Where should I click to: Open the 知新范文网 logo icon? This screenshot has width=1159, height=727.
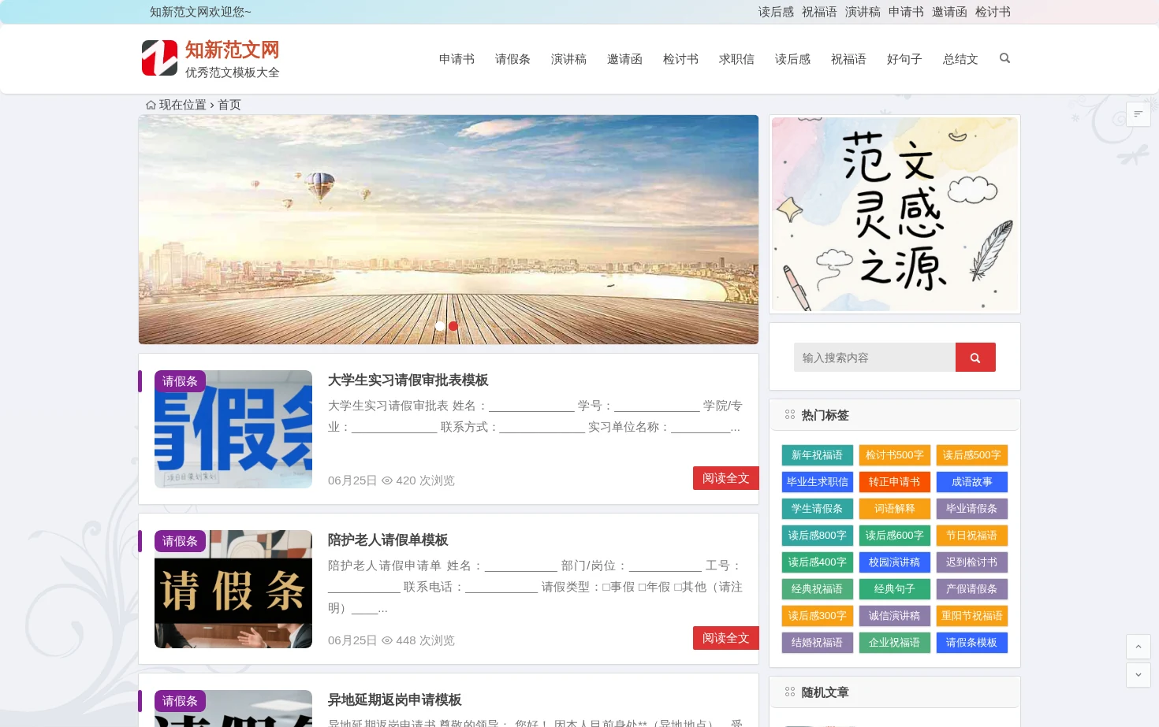[x=159, y=58]
